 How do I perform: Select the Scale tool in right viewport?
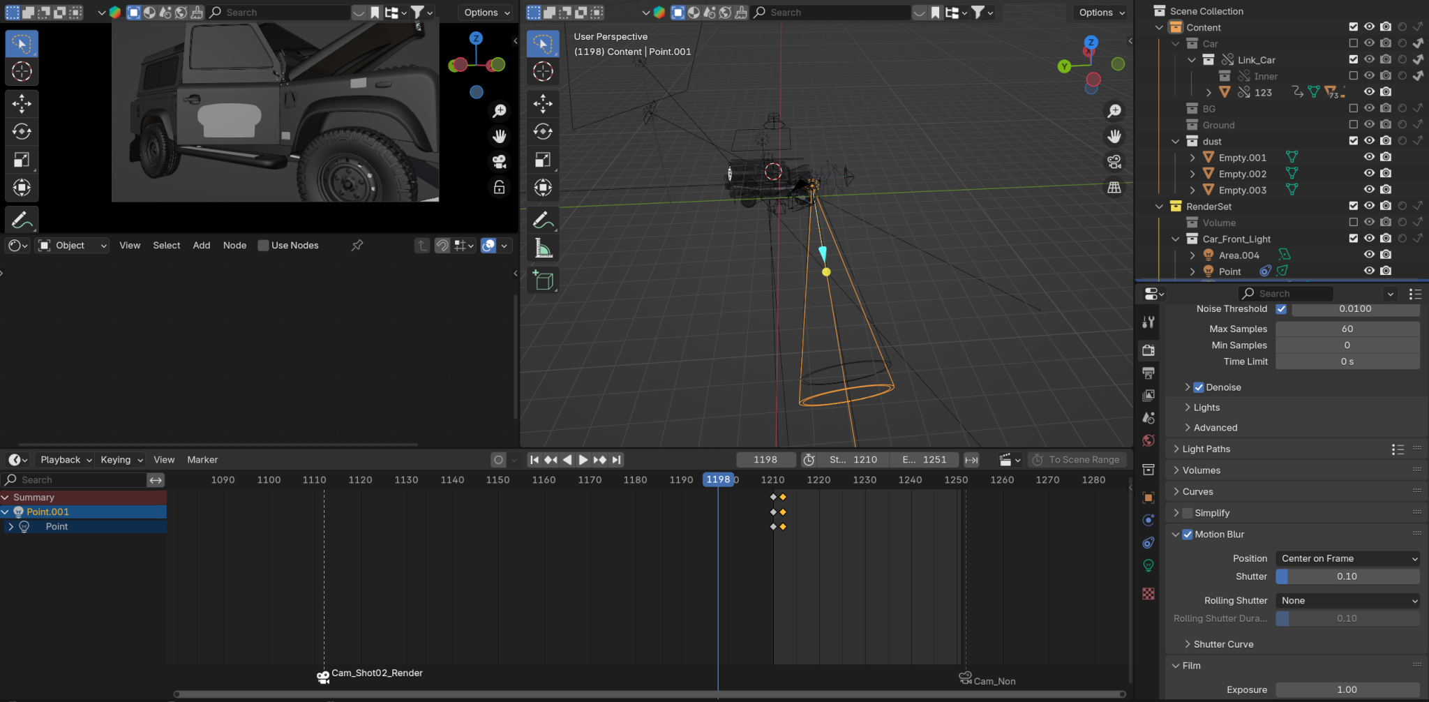543,159
